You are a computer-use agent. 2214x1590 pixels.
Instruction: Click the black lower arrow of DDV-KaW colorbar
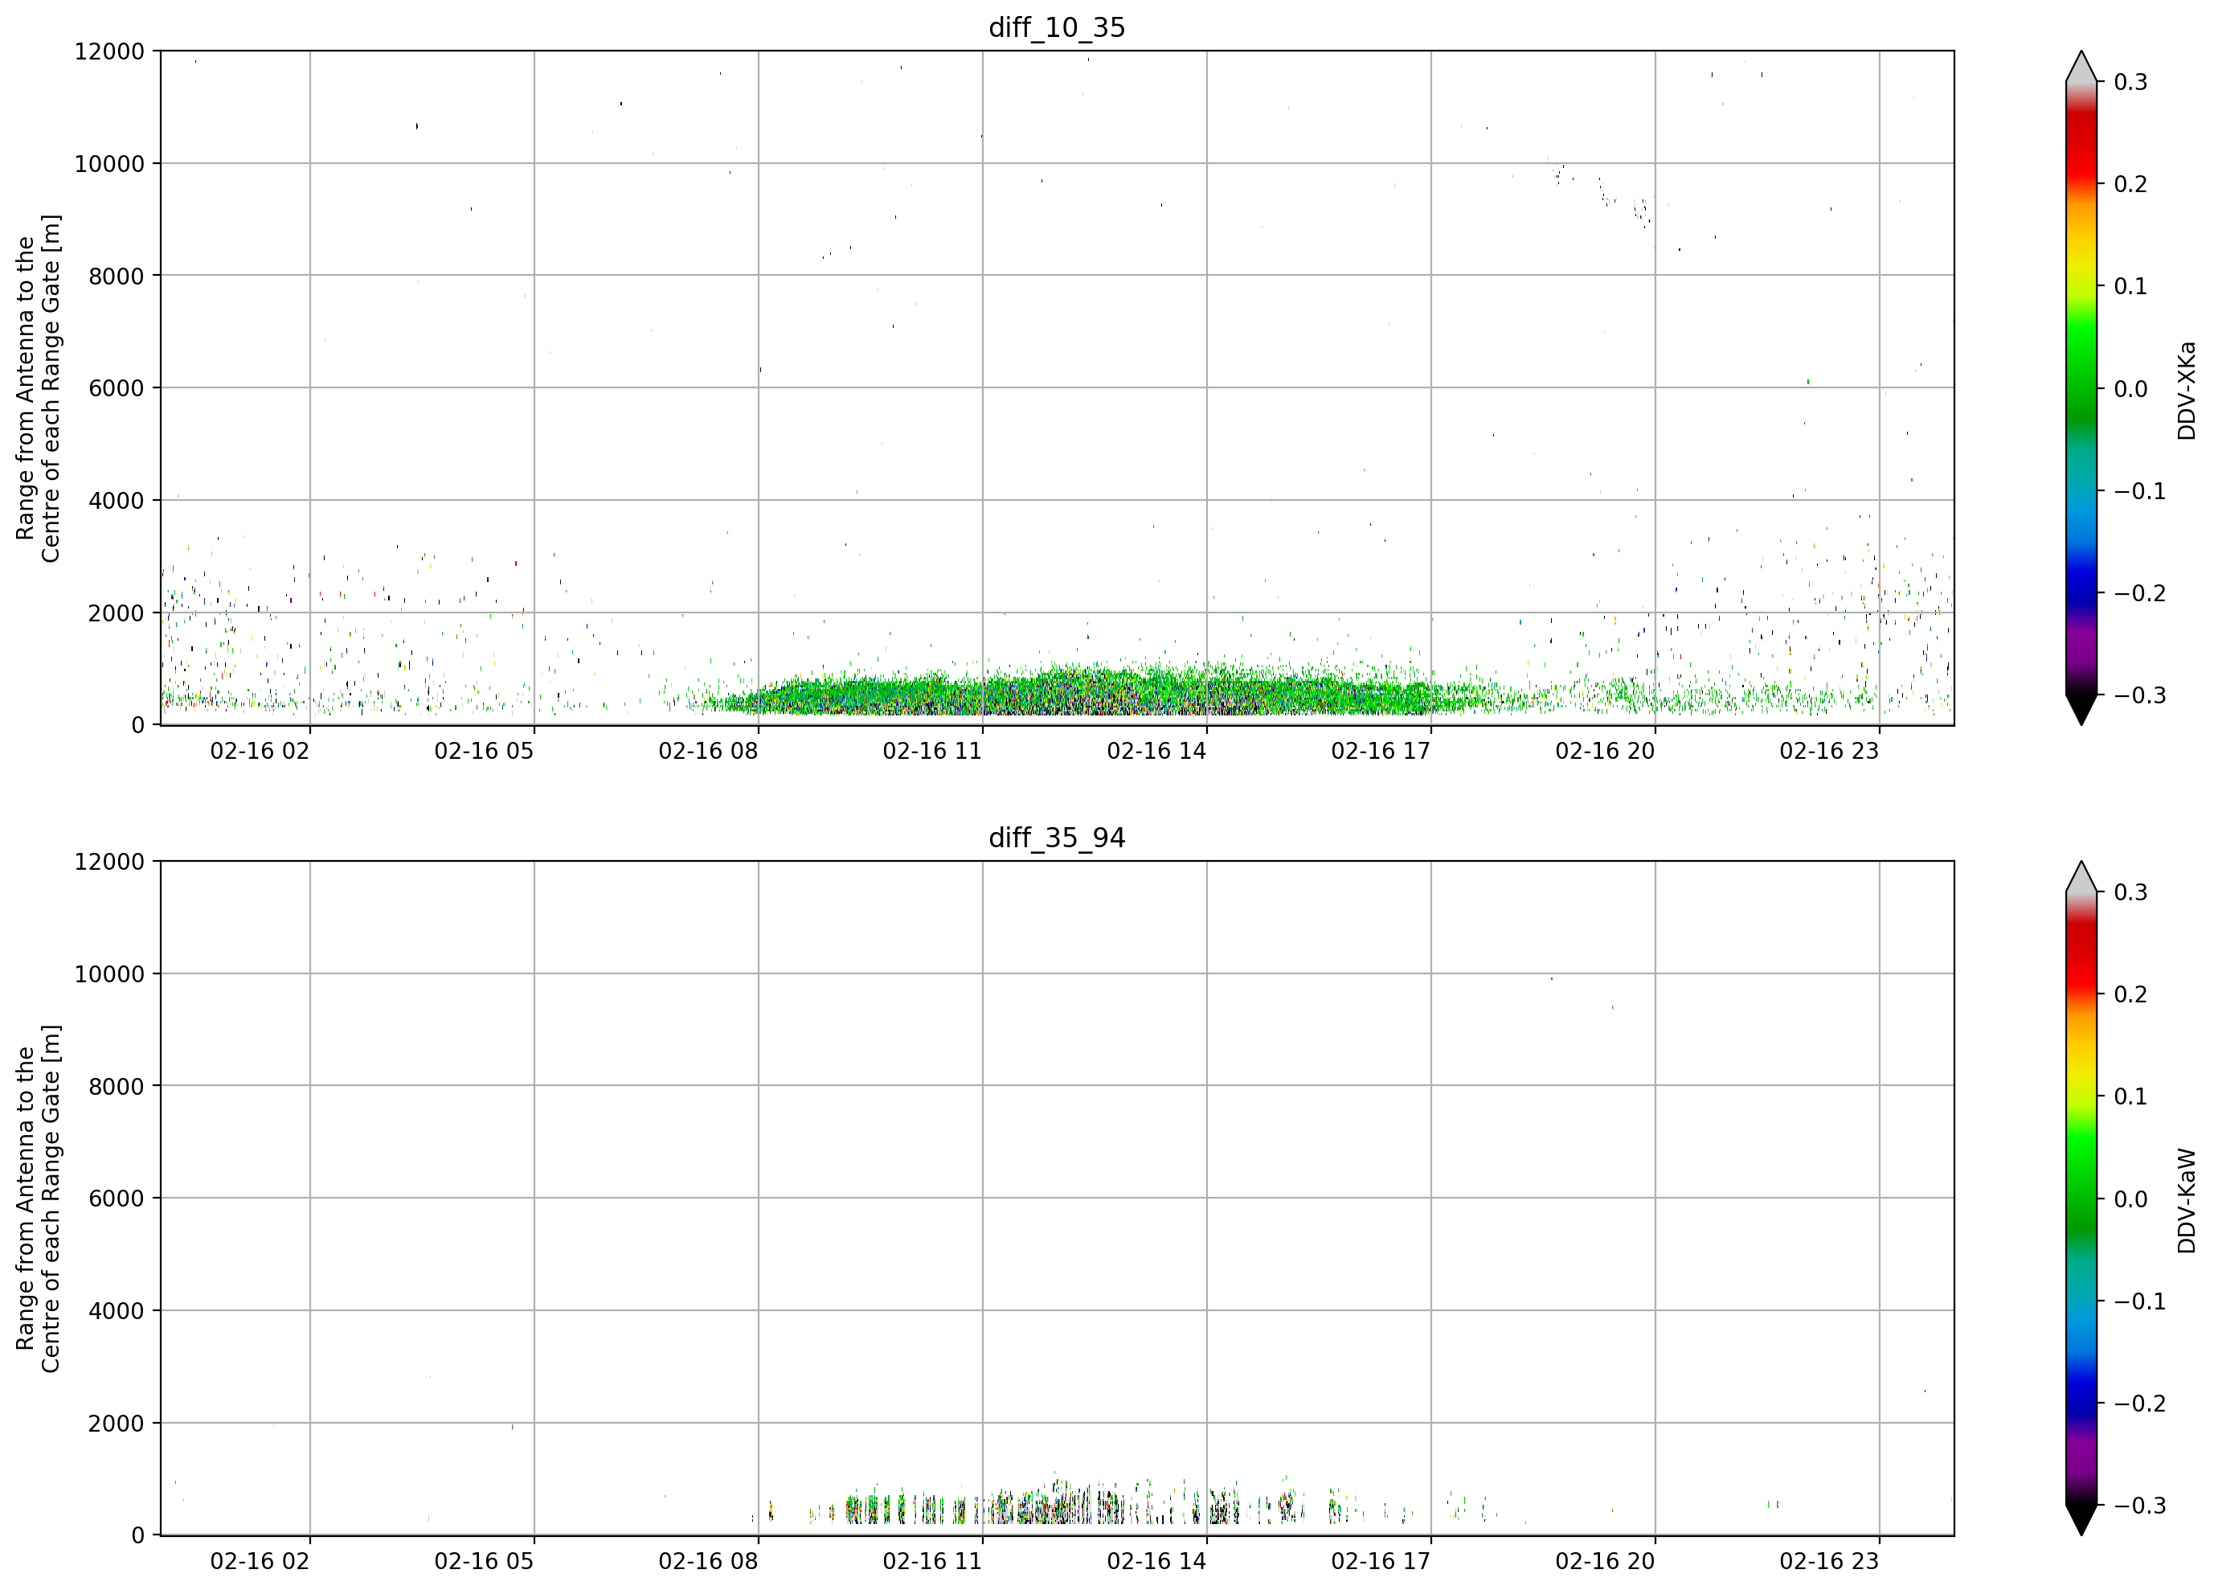click(2081, 1518)
